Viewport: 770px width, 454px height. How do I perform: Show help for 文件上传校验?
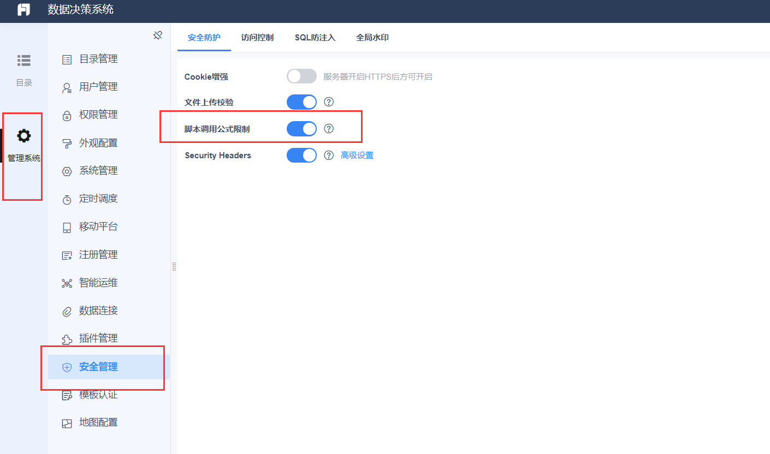(x=329, y=101)
